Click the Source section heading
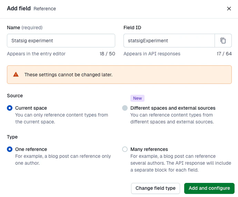Screen dimensions: 238x197 click(x=15, y=96)
